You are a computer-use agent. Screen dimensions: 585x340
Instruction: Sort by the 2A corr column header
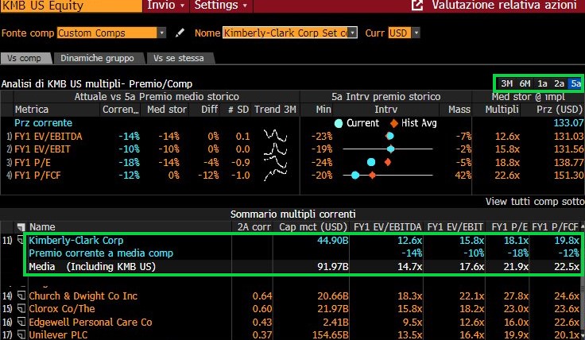pyautogui.click(x=254, y=227)
